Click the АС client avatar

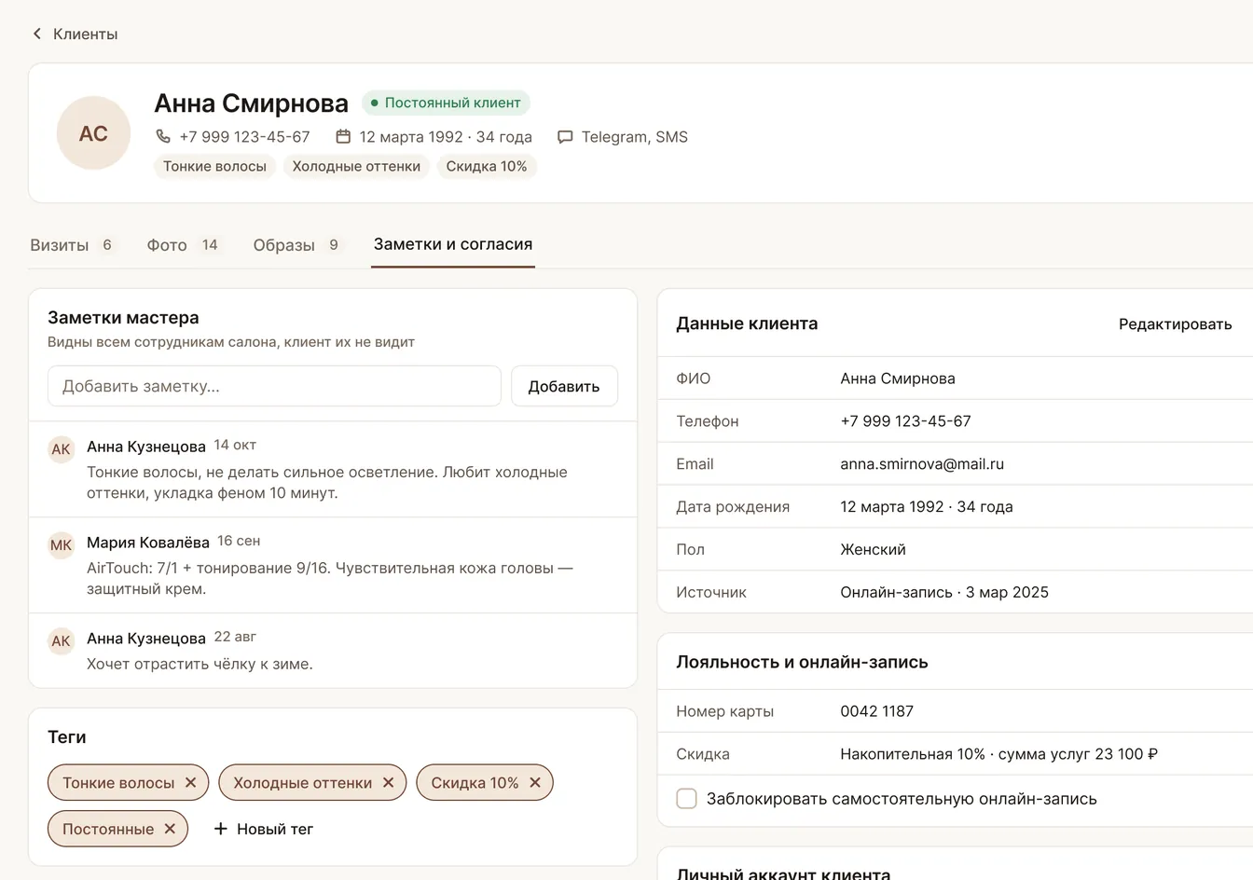click(93, 133)
